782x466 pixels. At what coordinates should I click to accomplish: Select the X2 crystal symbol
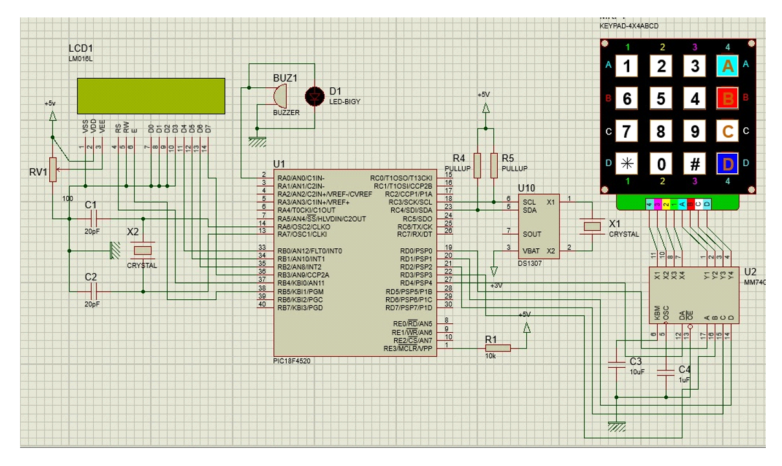coord(142,250)
